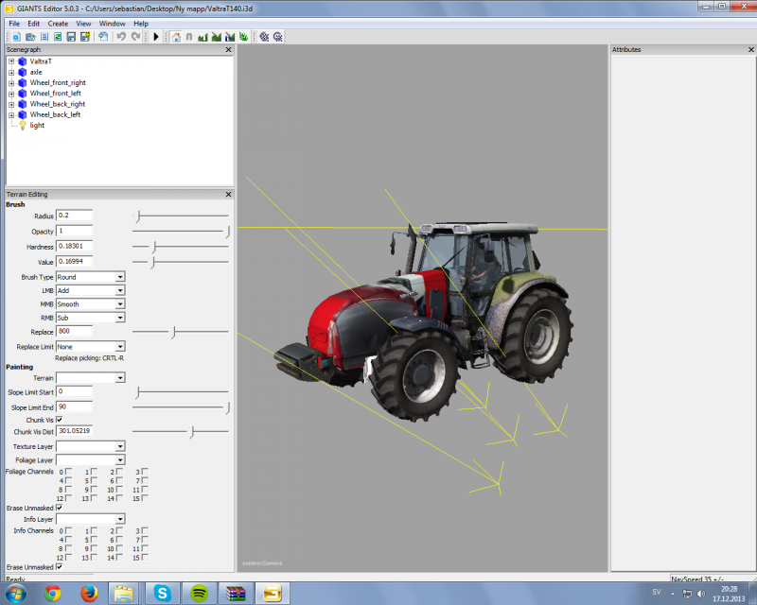Click the first purple gear toolbar icon

(264, 37)
